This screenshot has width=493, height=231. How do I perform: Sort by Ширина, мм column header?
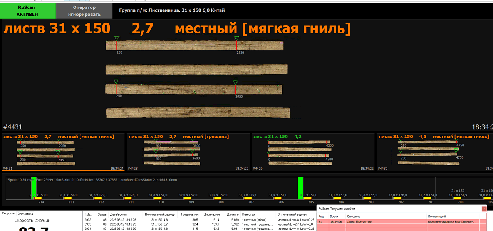211,214
